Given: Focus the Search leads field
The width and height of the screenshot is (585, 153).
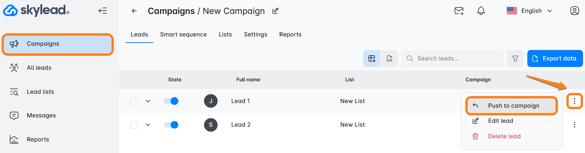Looking at the screenshot, I should [x=453, y=58].
